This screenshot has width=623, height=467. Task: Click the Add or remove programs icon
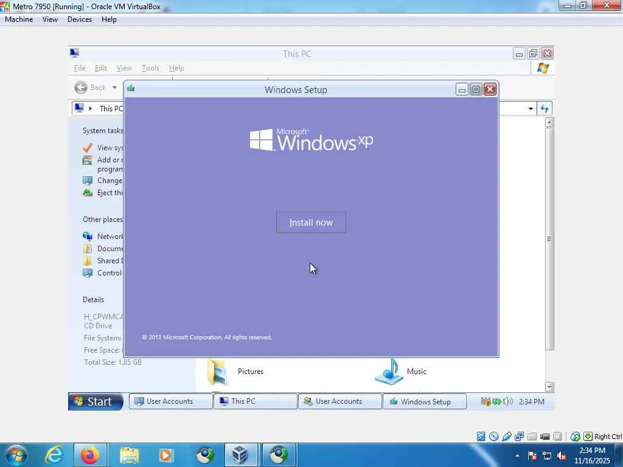(x=88, y=161)
